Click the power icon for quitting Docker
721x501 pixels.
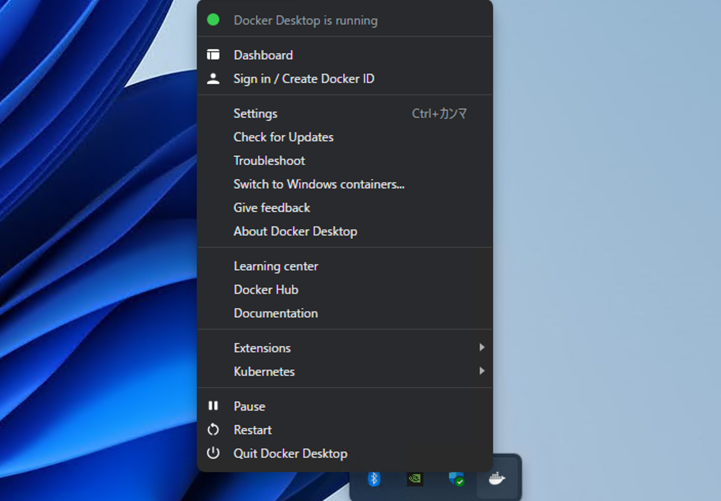point(213,453)
